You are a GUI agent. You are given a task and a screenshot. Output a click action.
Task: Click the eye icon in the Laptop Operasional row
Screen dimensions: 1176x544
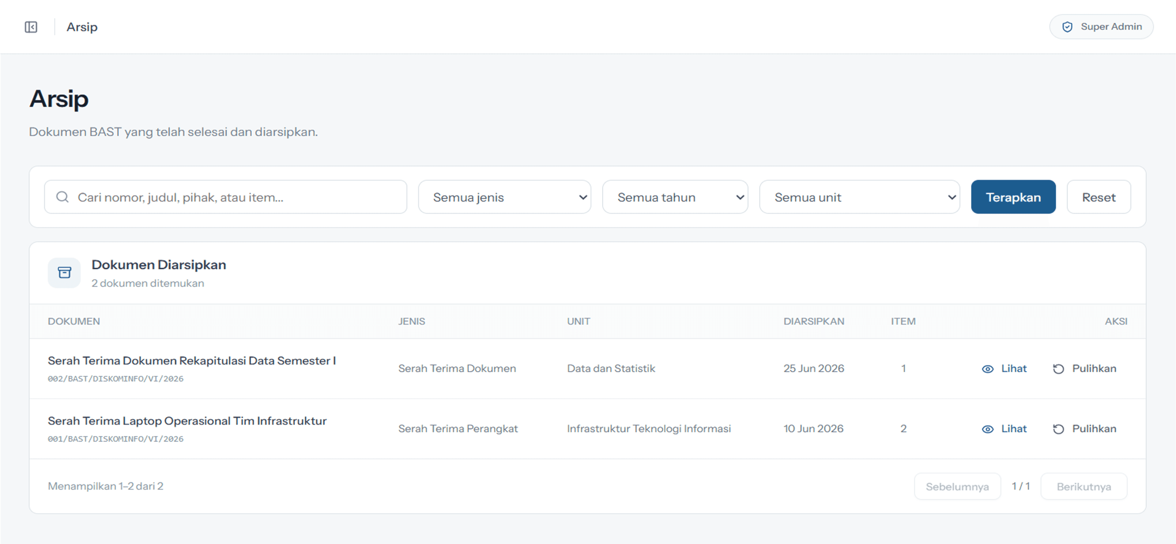[x=987, y=429]
